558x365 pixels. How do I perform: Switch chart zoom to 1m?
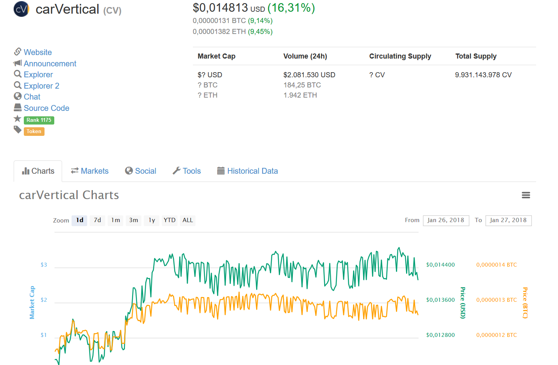click(x=115, y=220)
